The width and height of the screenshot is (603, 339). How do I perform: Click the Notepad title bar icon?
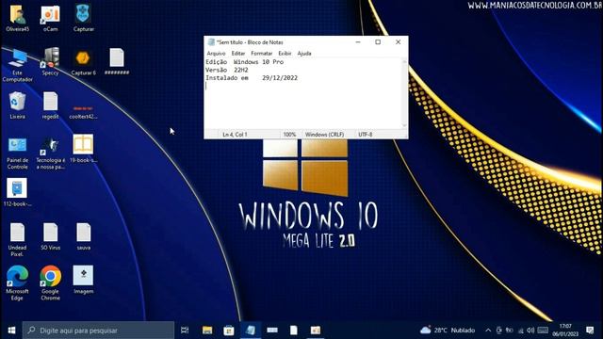pyautogui.click(x=211, y=42)
